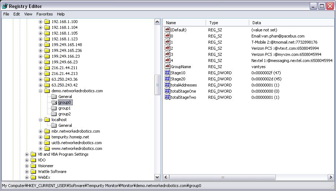Collapse the demo.networkedrobotics.com tree node
This screenshot has width=336, height=191.
tap(41, 91)
